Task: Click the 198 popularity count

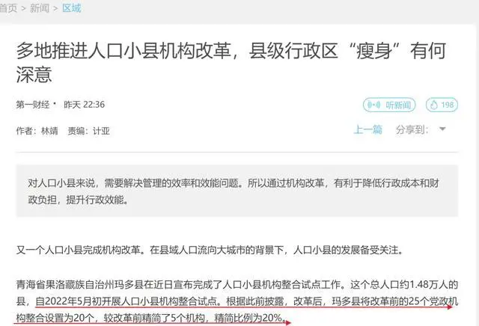Action: 447,105
